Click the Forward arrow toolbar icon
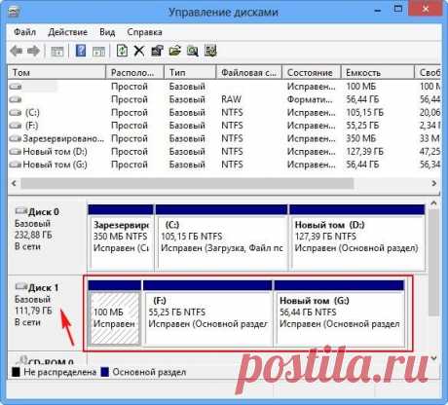 click(33, 51)
